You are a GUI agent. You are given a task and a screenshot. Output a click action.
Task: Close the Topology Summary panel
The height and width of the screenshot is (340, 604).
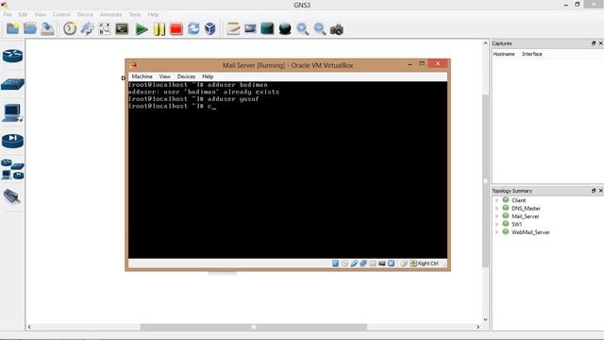[600, 191]
